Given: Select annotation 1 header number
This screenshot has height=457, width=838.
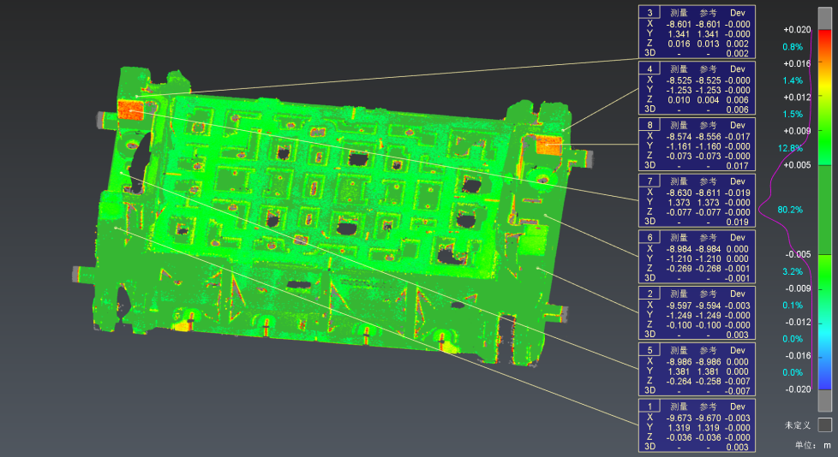Looking at the screenshot, I should point(649,407).
